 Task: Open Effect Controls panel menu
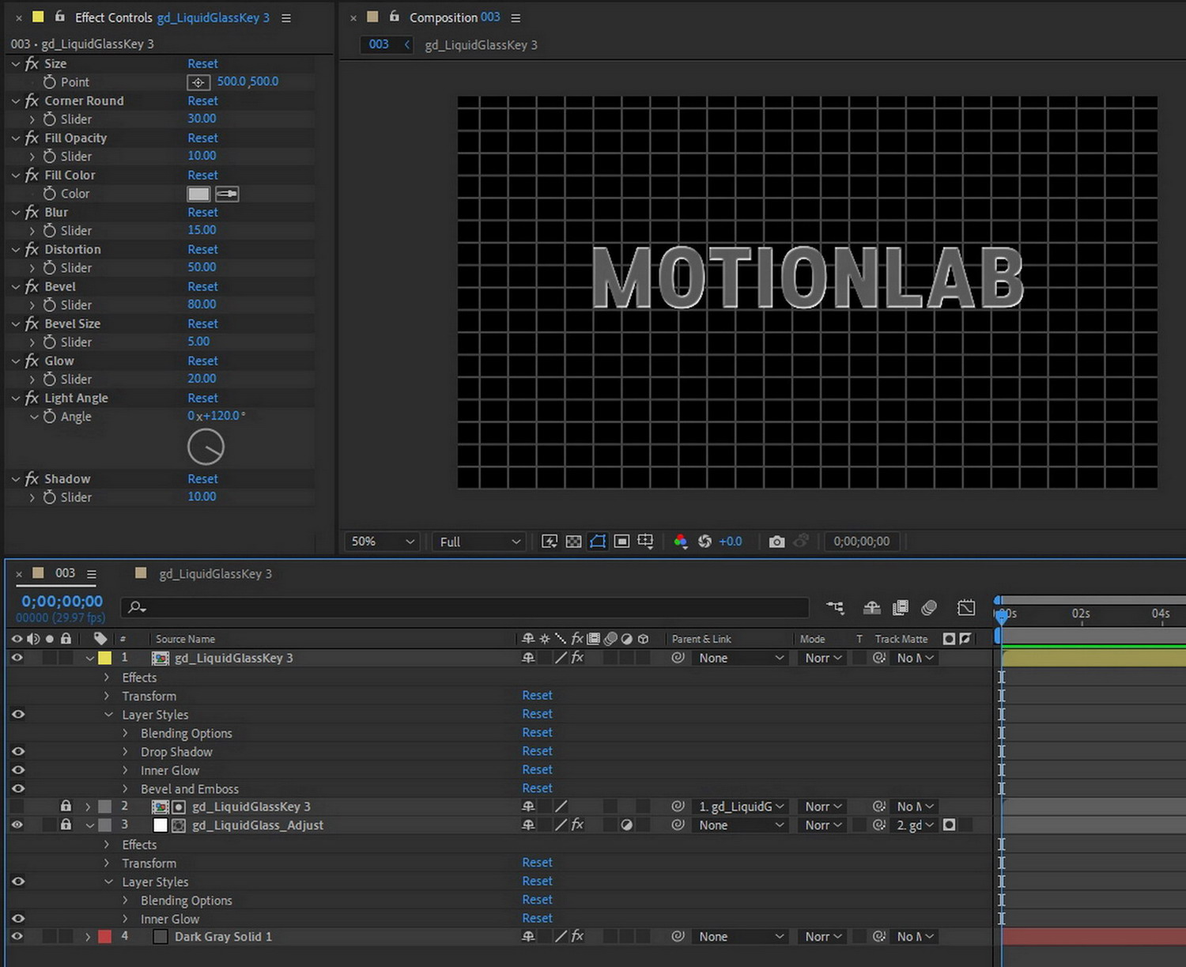286,17
